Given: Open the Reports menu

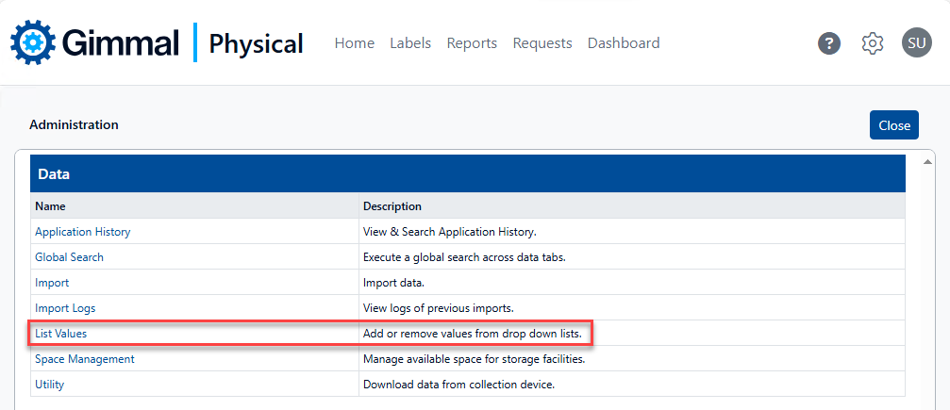Looking at the screenshot, I should (472, 43).
